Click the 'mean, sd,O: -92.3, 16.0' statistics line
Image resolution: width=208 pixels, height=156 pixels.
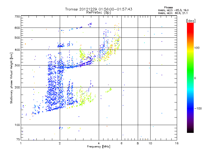[173, 10]
